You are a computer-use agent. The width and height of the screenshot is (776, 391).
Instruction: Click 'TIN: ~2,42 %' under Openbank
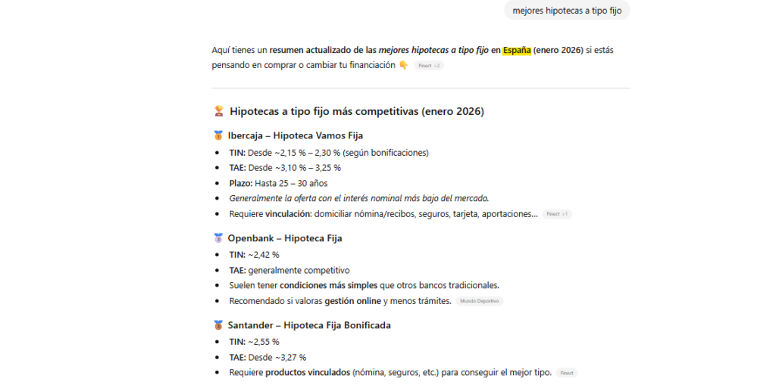[x=254, y=255]
